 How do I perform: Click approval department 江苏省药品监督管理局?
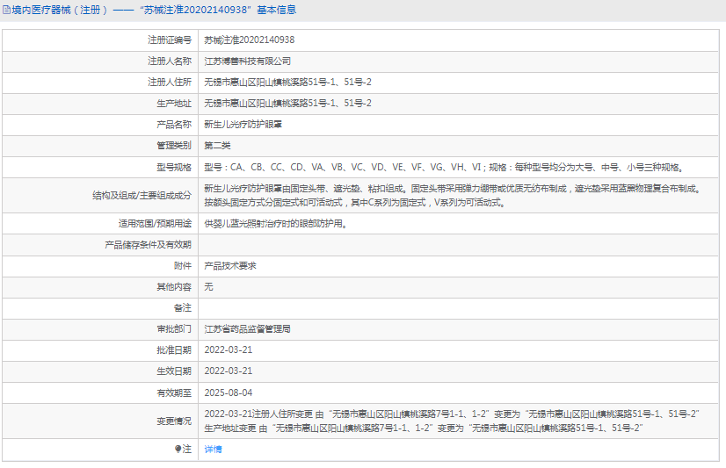tap(247, 328)
